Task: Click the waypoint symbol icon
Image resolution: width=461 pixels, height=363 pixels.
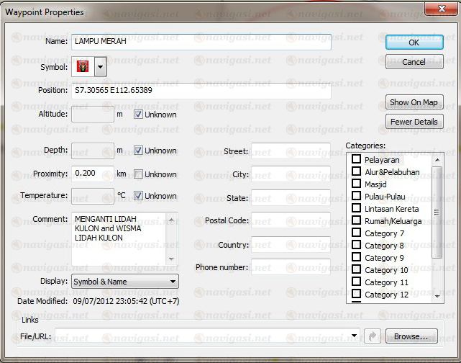Action: [82, 67]
